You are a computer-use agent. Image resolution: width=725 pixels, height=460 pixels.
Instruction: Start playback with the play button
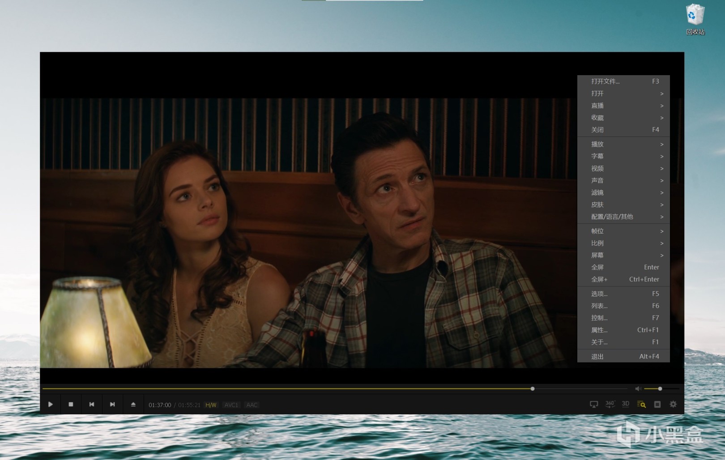(51, 405)
